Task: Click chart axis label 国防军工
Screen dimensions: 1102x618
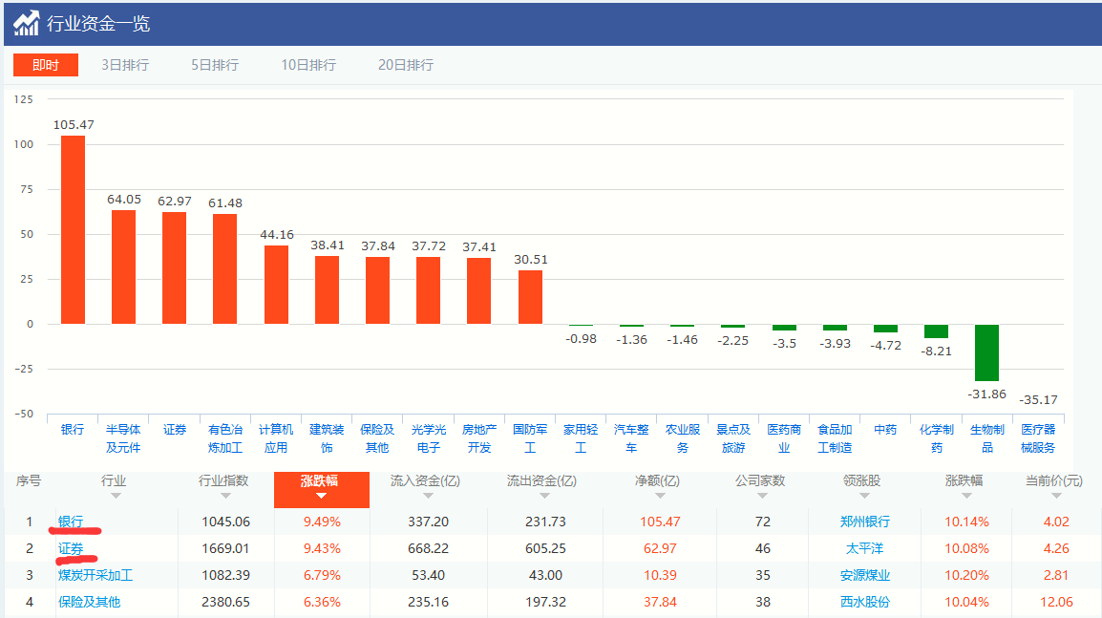Action: [530, 438]
